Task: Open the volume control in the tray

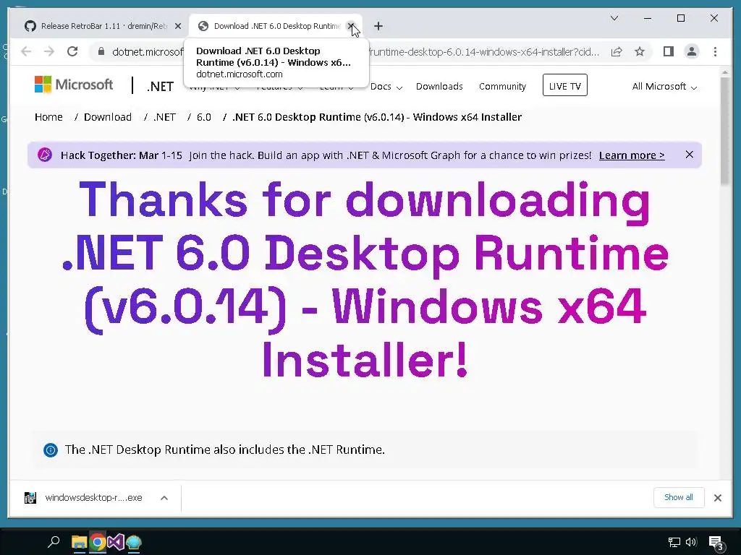Action: point(691,542)
